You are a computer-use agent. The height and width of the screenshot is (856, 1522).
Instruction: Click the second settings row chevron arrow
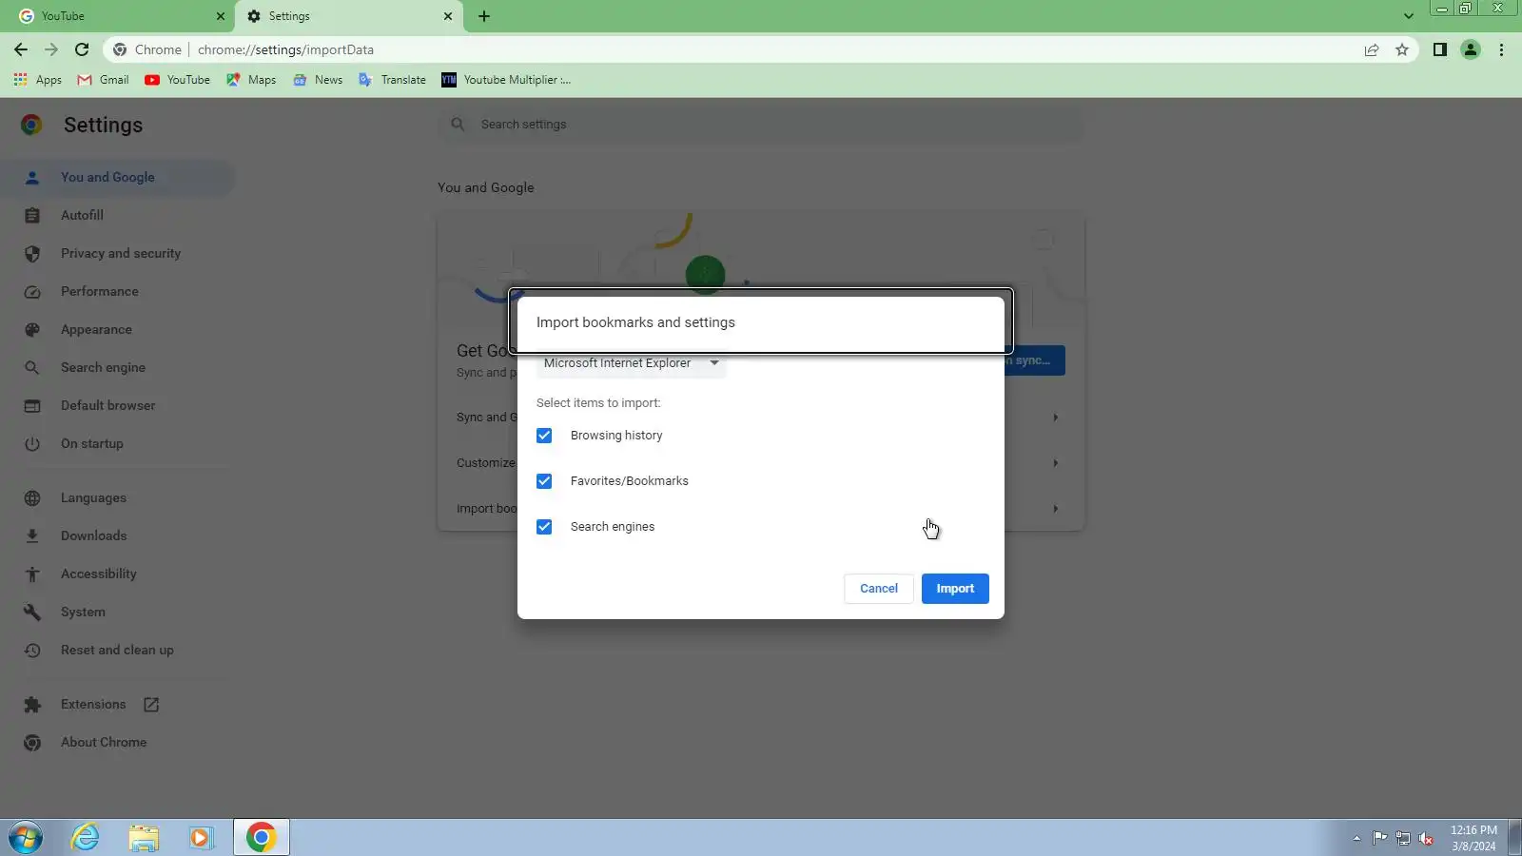1055,463
